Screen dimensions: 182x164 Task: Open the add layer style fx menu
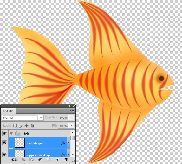[23, 160]
